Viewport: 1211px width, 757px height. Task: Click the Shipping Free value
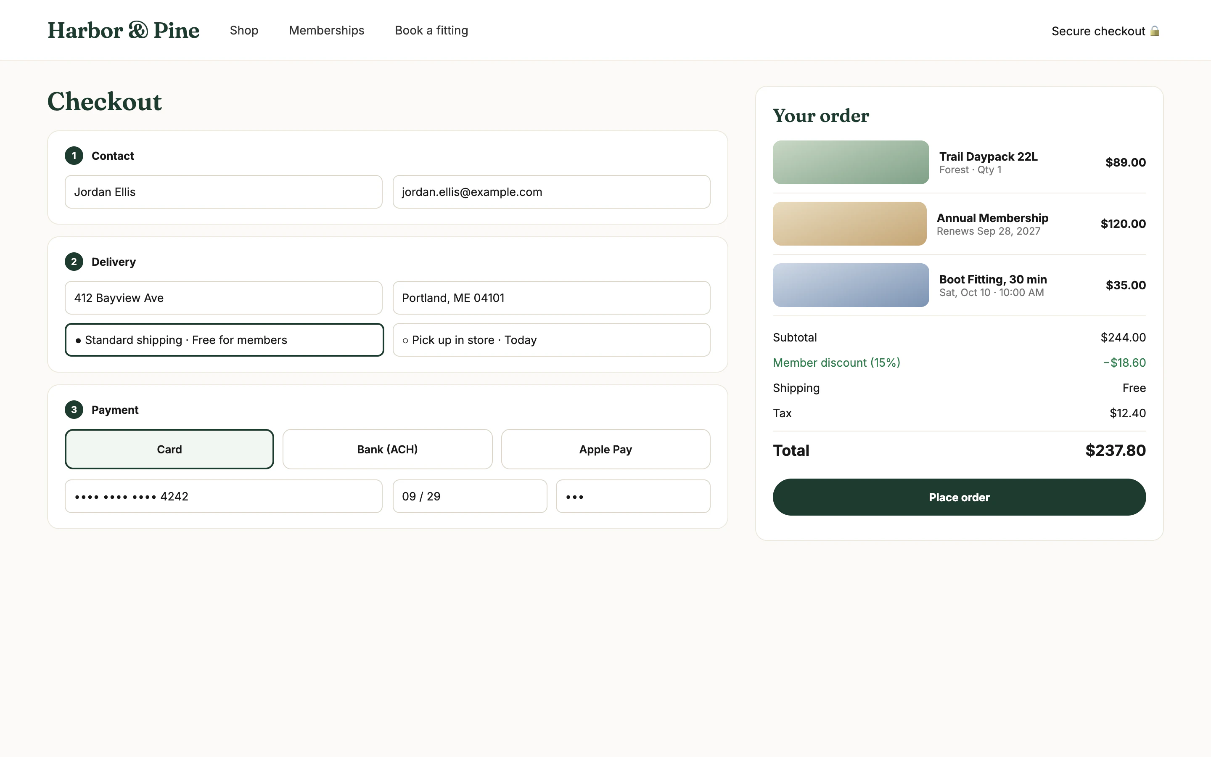[1134, 388]
